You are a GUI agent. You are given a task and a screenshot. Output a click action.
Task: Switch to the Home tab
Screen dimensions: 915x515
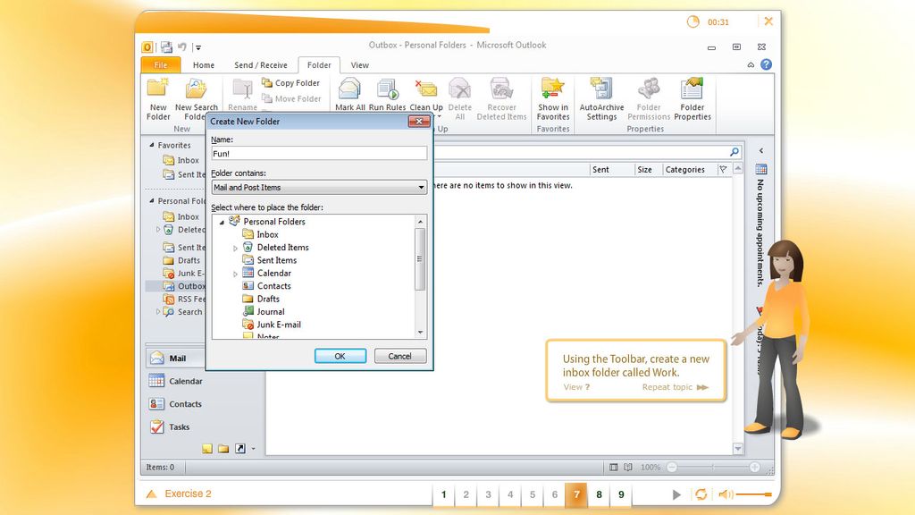coord(204,64)
